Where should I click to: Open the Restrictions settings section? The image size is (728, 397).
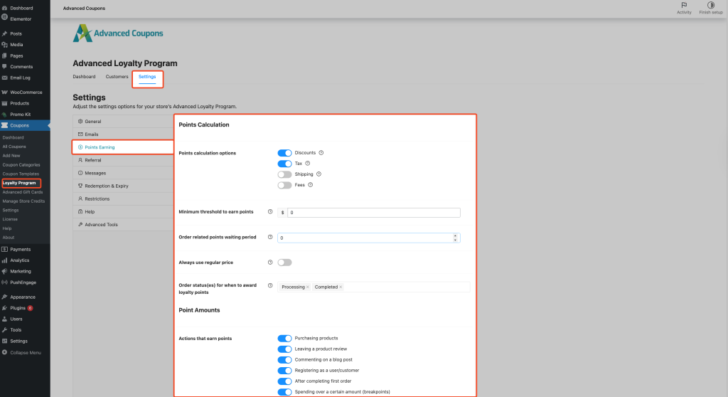(123, 198)
